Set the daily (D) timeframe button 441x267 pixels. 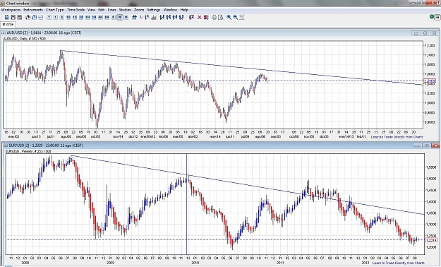114,18
